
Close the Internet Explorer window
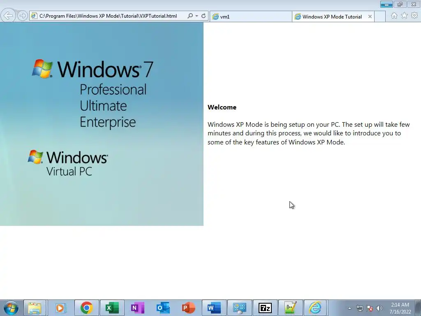coord(414,4)
